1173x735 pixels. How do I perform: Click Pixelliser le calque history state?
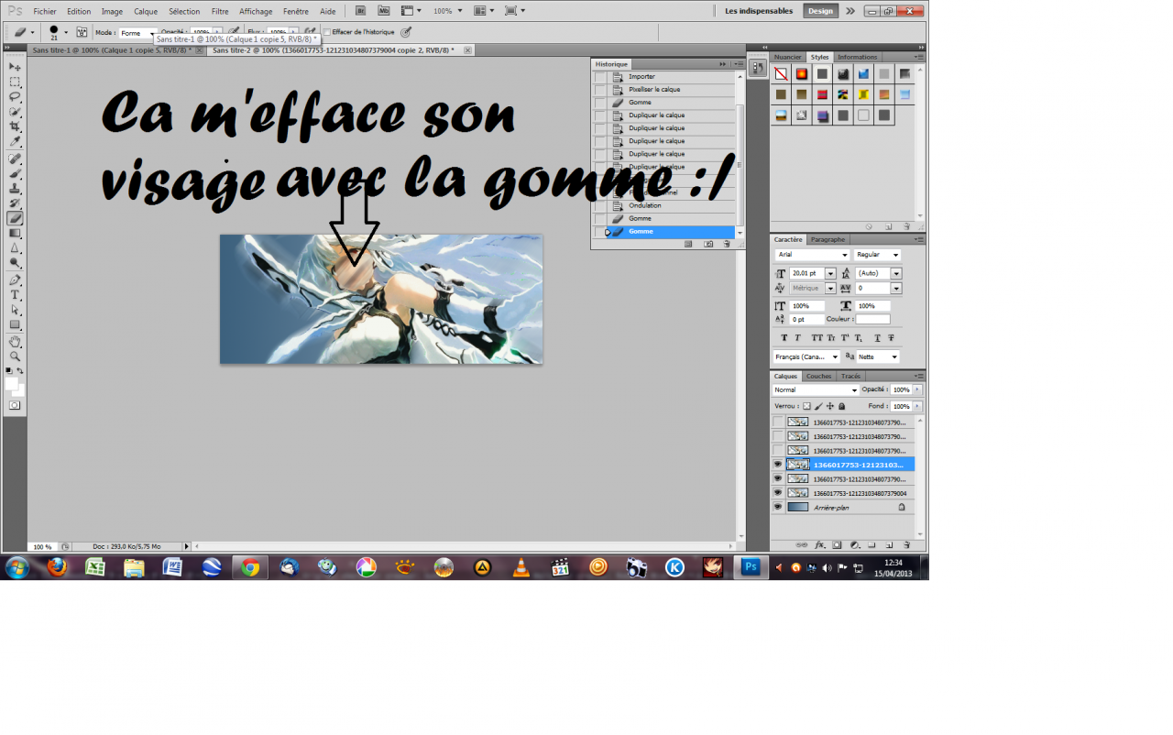[x=654, y=90]
